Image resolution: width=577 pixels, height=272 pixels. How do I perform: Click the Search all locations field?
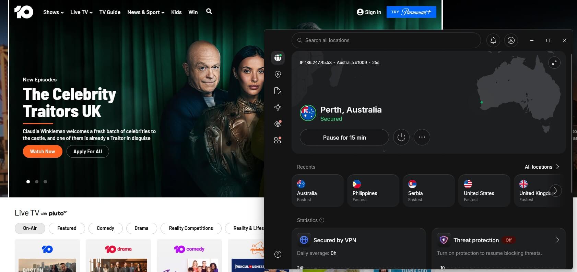click(386, 40)
